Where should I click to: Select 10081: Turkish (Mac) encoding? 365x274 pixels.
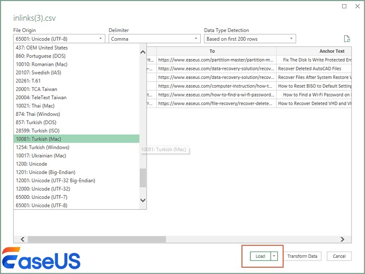77,139
